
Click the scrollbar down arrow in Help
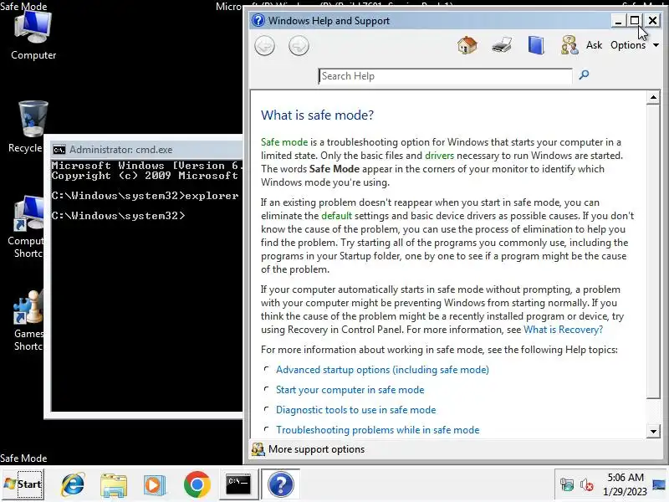[x=653, y=431]
